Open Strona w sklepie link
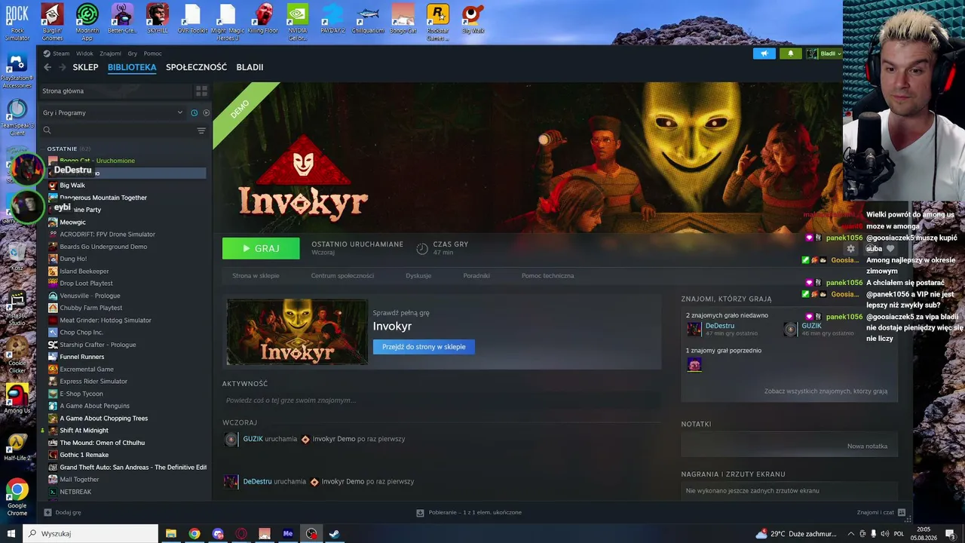The image size is (965, 543). (256, 275)
